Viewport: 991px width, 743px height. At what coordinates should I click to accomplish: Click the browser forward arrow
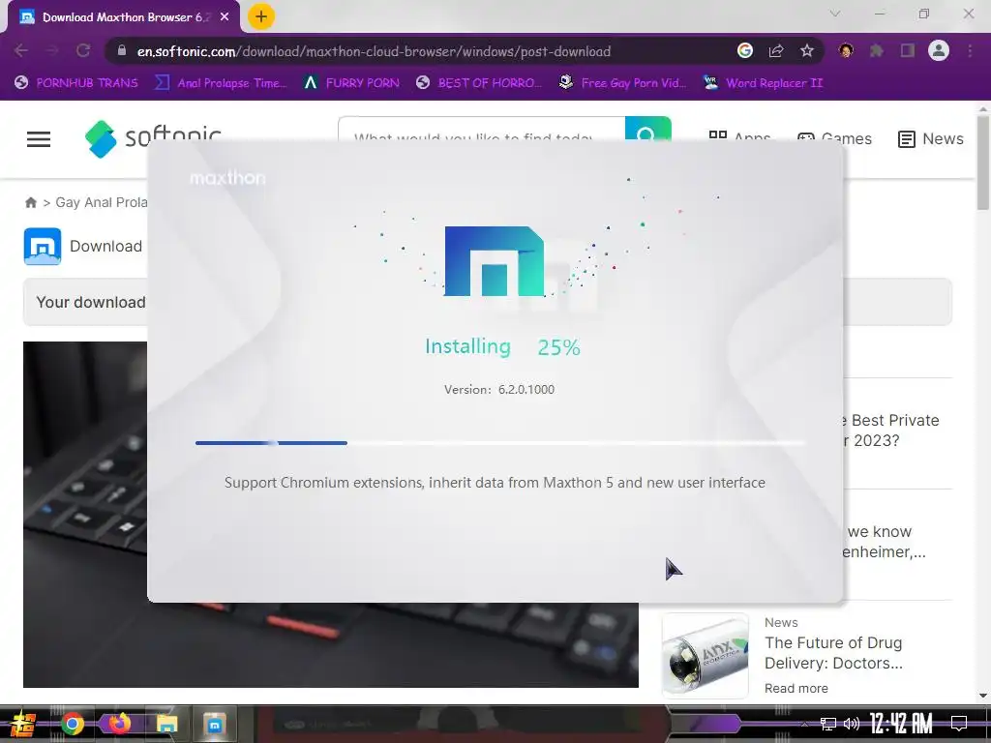coord(52,50)
